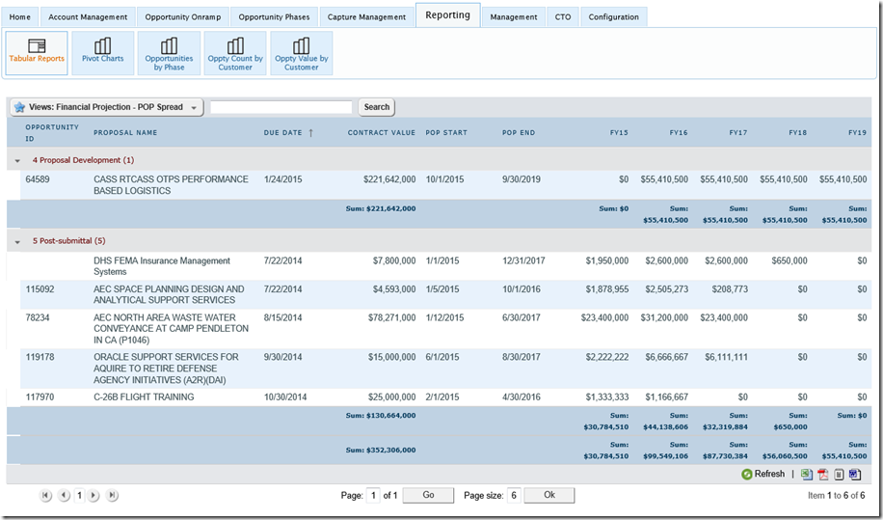Image resolution: width=883 pixels, height=520 pixels.
Task: Click the $78,271,000 contract value cell
Action: (392, 317)
